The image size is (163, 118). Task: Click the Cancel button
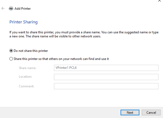click(x=151, y=112)
